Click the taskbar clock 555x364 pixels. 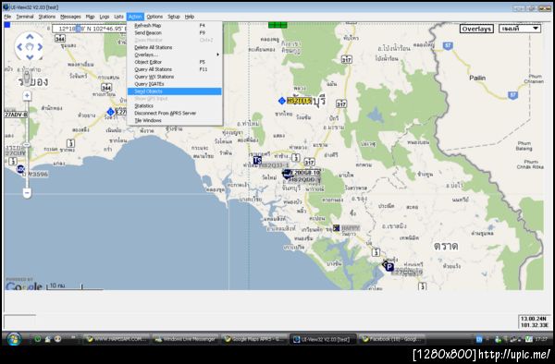point(540,339)
